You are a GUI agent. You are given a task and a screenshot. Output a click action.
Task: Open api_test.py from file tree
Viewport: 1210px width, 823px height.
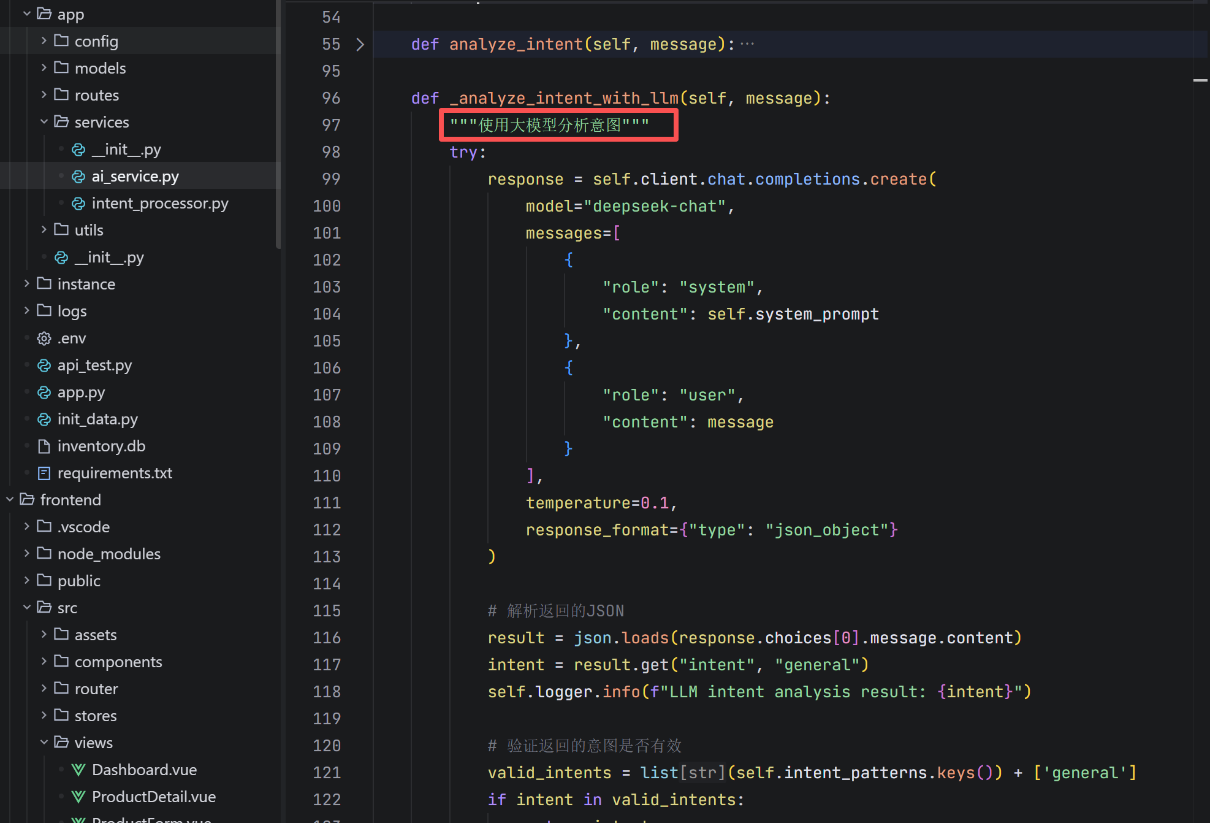[94, 366]
